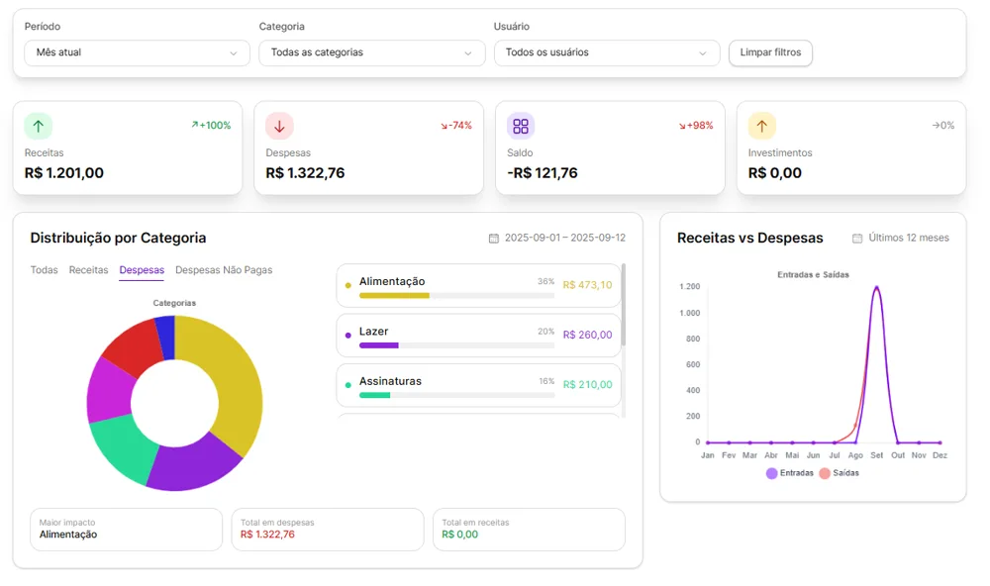990x586 pixels.
Task: Click the purple grid Saldo icon
Action: pyautogui.click(x=521, y=126)
